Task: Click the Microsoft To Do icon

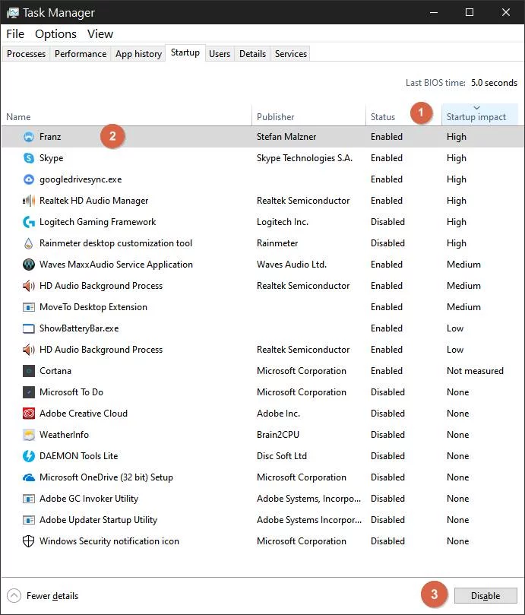Action: click(x=29, y=392)
